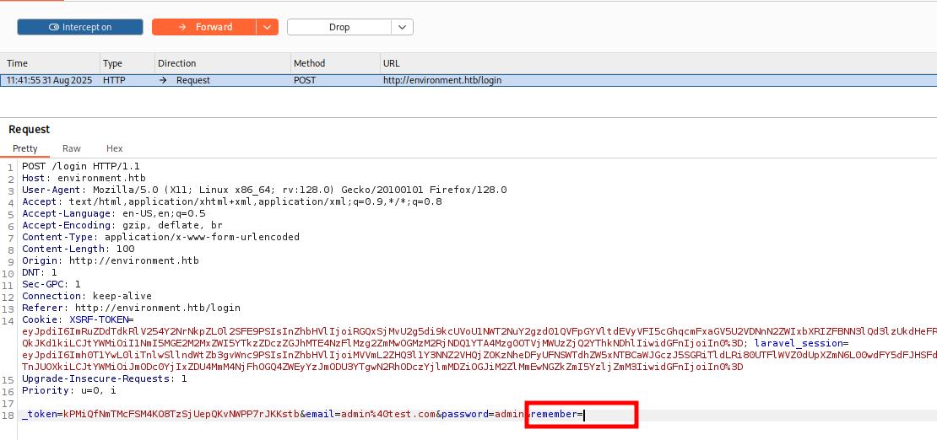
Task: Drop the intercepted request
Action: coord(339,27)
